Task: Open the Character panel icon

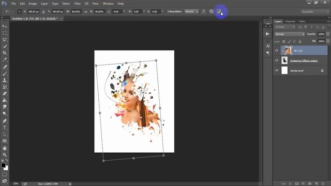Action: click(x=268, y=46)
